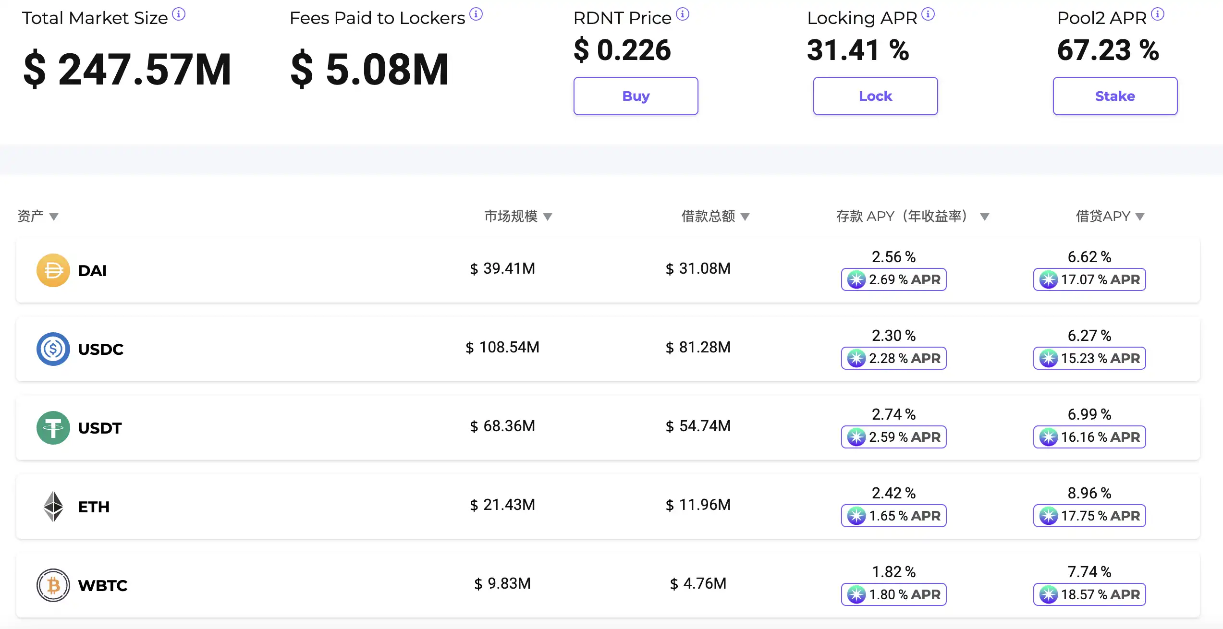
Task: Click info icon next to Total Market Size
Action: point(179,14)
